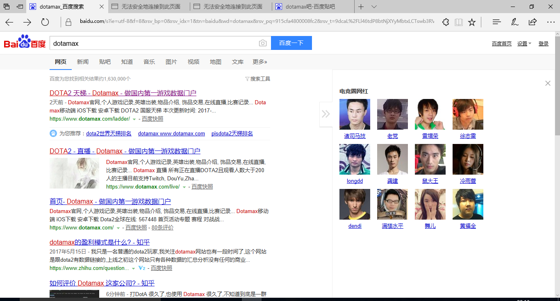The image size is (560, 301).
Task: Open a new browser tab with plus
Action: pos(361,7)
